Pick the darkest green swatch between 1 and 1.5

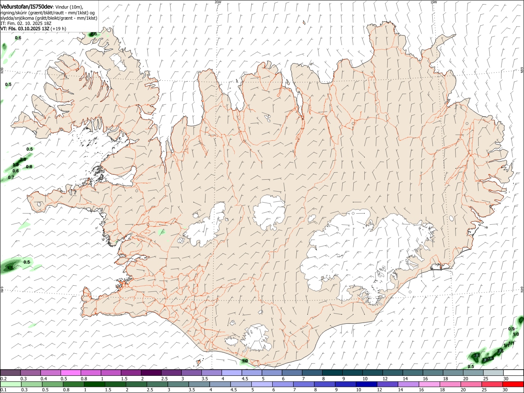(95, 384)
